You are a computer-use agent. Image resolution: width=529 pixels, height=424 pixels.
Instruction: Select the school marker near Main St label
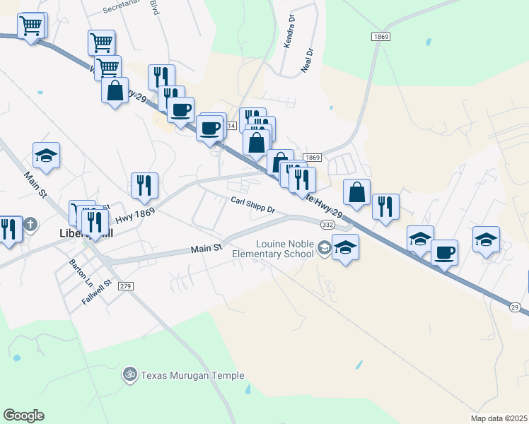[x=46, y=156]
